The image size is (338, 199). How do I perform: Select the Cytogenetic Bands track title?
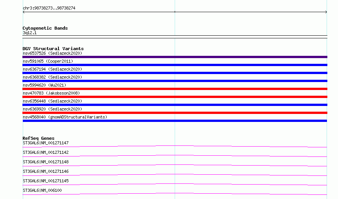click(x=45, y=28)
